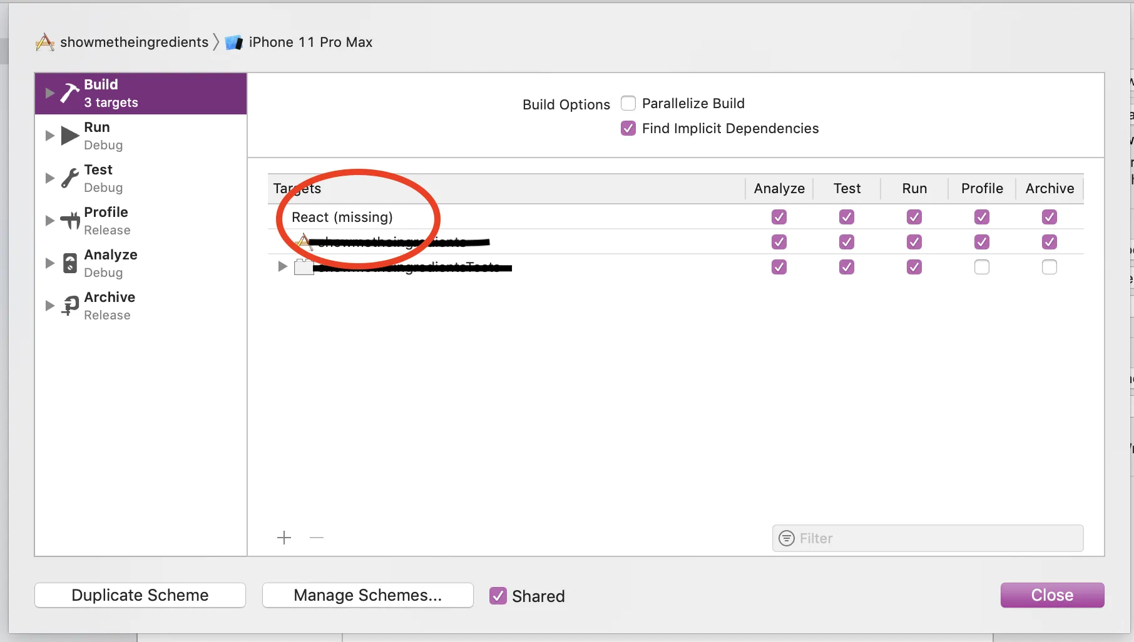Click the Analyze action icon
The image size is (1134, 642).
point(70,263)
